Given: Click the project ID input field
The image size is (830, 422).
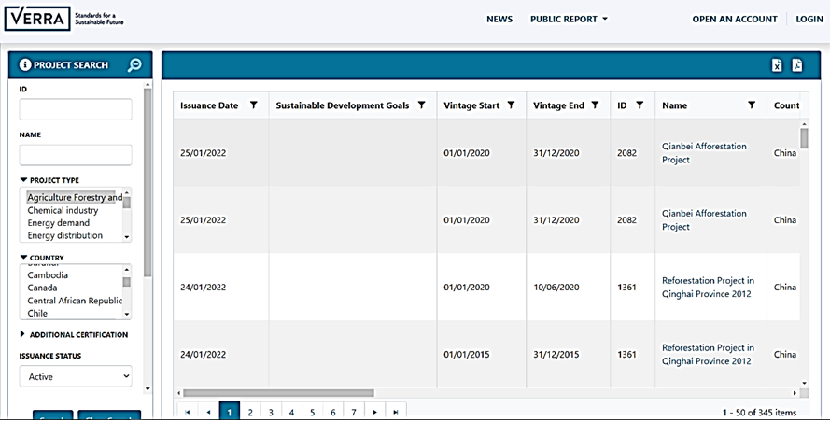Looking at the screenshot, I should pyautogui.click(x=76, y=109).
